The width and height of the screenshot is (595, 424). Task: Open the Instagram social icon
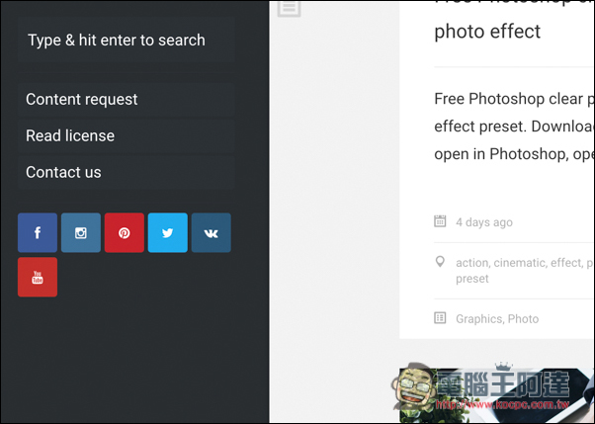click(x=81, y=232)
